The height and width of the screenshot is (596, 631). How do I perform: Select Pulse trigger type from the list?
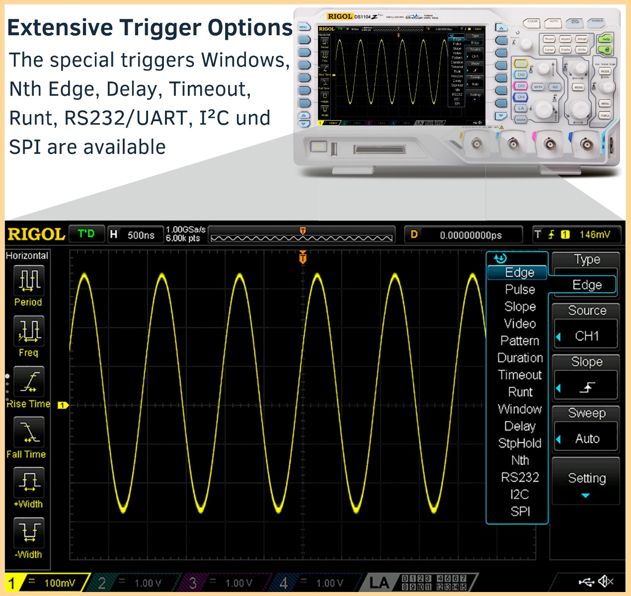(520, 290)
